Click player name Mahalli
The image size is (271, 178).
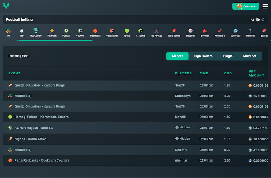click(x=180, y=117)
